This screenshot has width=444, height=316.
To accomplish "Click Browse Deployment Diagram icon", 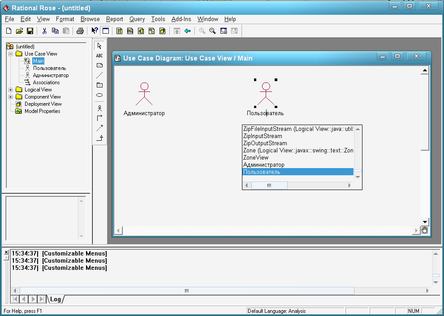I will pos(162,31).
